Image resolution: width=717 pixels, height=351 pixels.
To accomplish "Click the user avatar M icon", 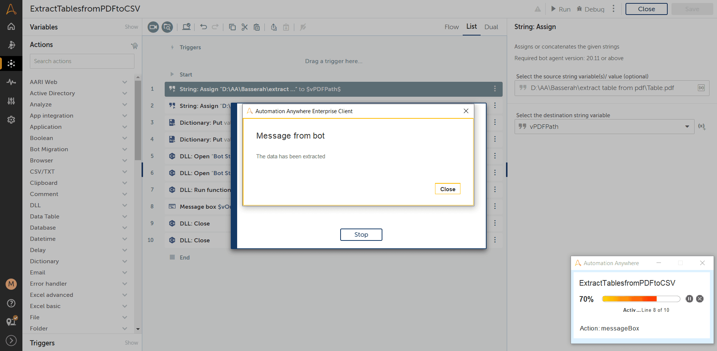I will 11,284.
